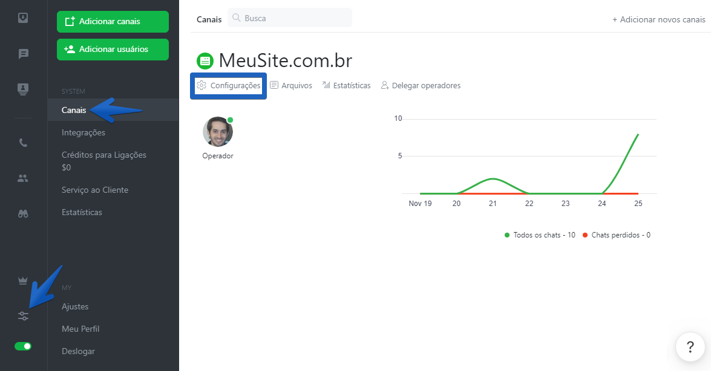
Task: Toggle the green online status switch
Action: 23,346
